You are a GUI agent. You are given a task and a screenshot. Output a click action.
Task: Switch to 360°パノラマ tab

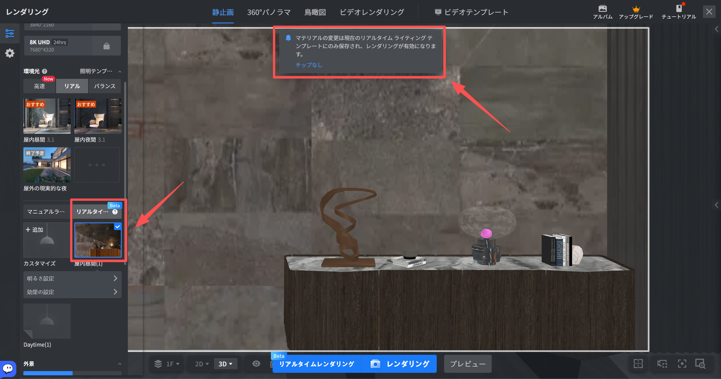pyautogui.click(x=269, y=12)
